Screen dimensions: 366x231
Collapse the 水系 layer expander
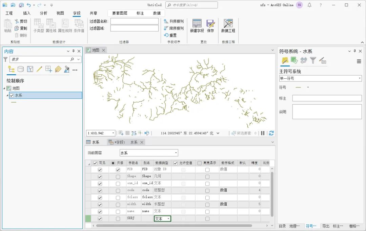(7, 95)
